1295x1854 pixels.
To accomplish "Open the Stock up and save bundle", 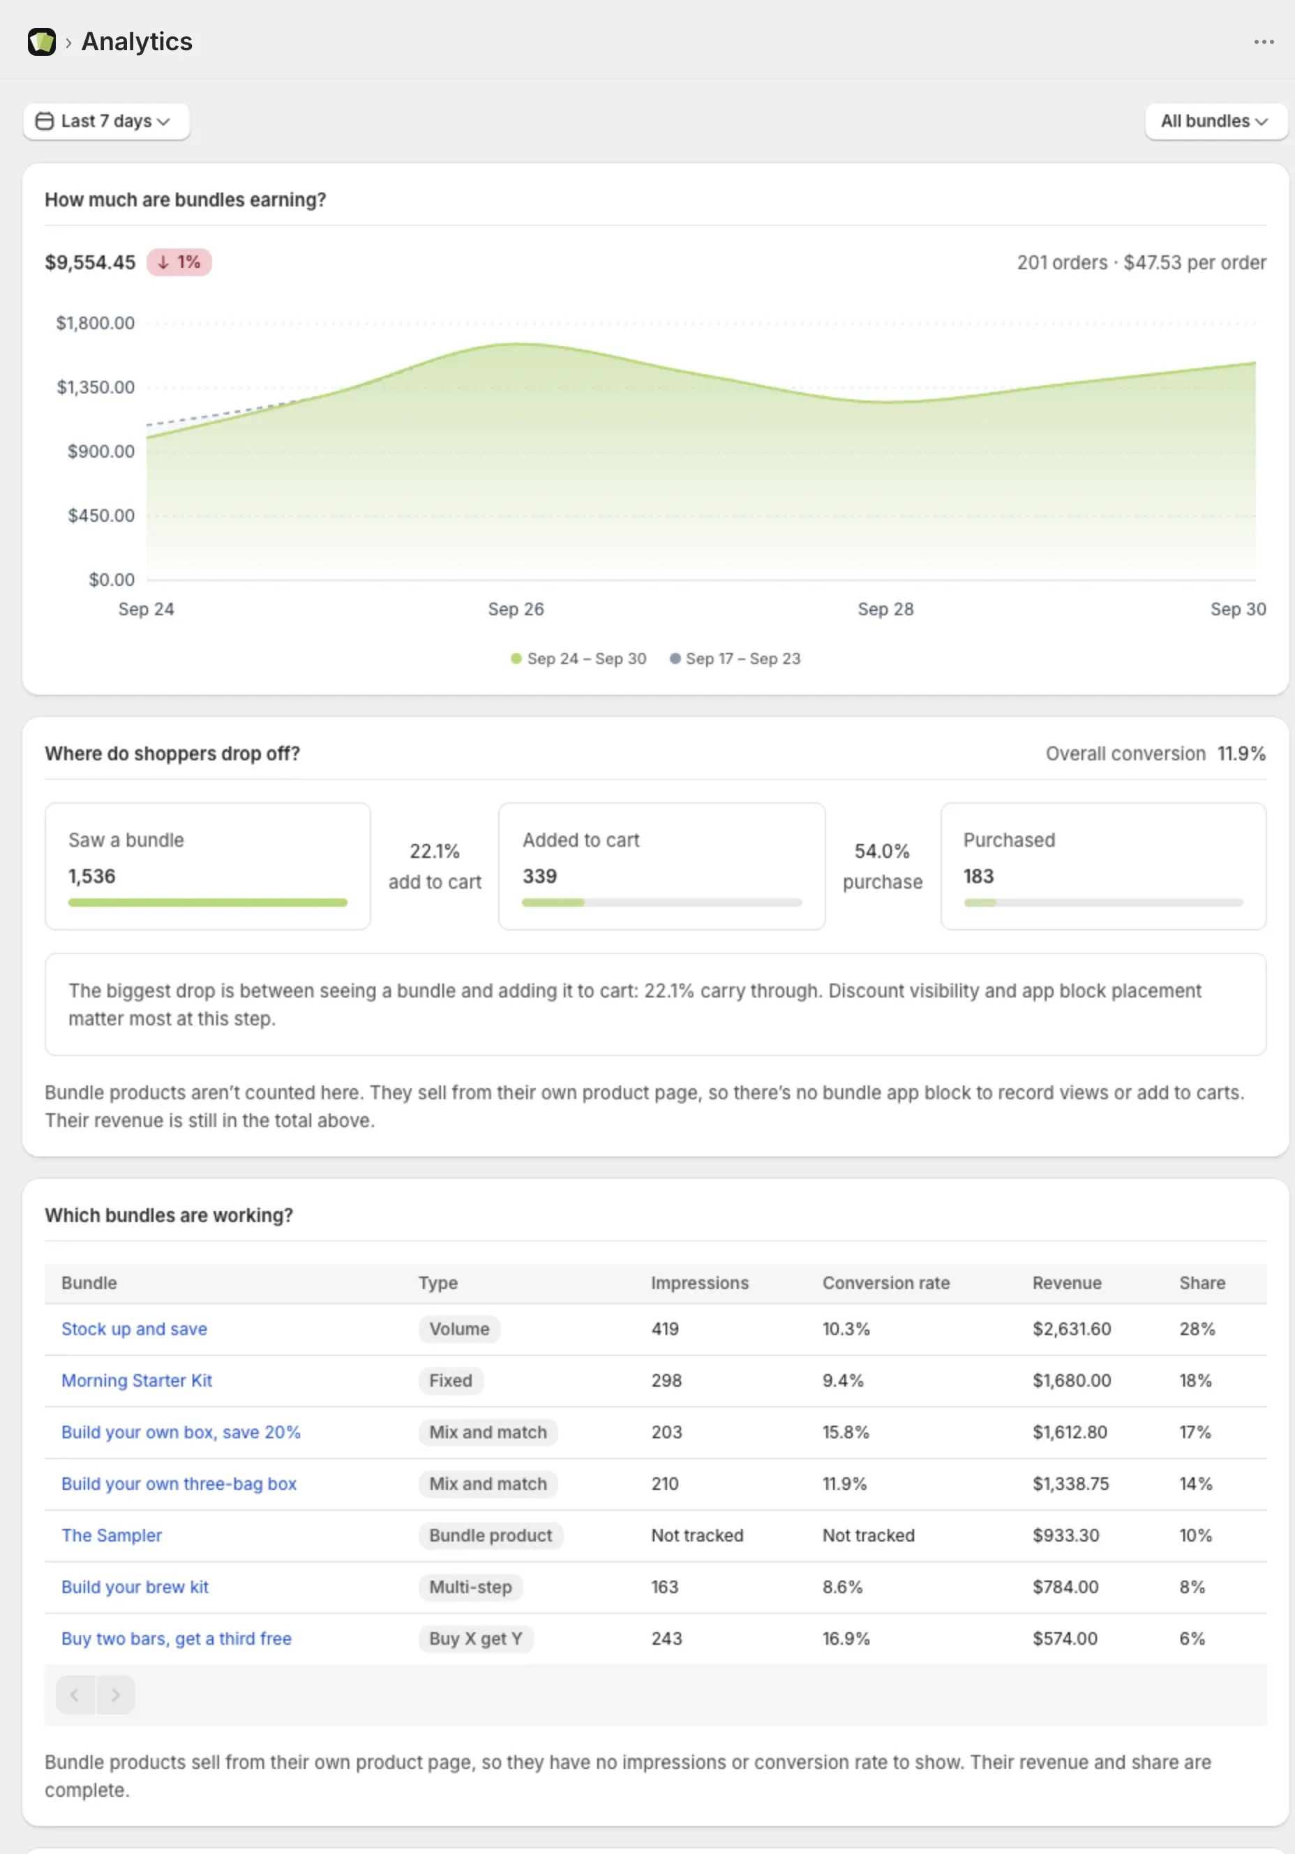I will (134, 1328).
